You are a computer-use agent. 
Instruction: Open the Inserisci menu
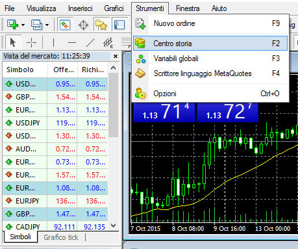coord(81,8)
